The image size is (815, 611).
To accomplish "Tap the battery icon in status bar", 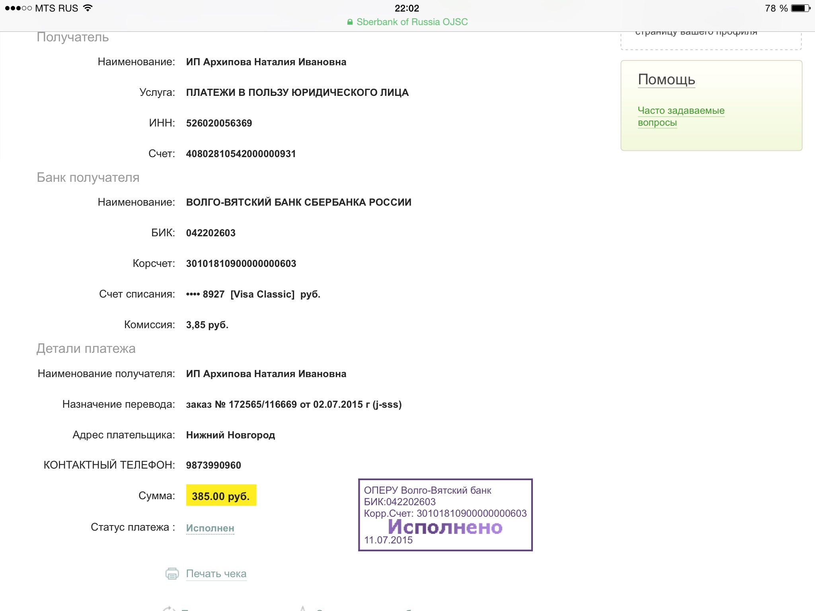I will tap(800, 8).
